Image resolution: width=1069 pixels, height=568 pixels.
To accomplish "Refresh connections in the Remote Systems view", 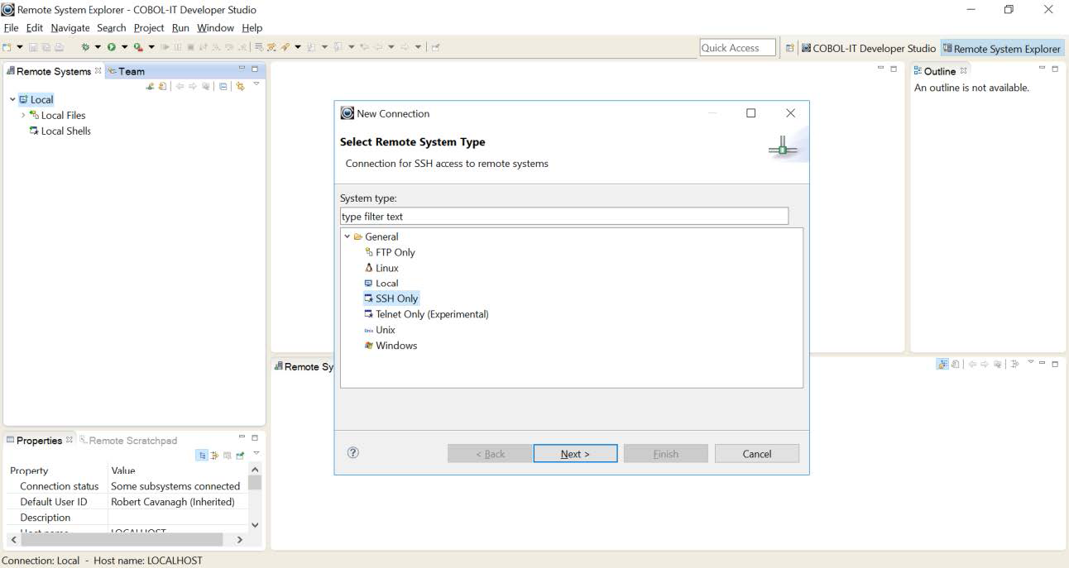I will point(163,85).
